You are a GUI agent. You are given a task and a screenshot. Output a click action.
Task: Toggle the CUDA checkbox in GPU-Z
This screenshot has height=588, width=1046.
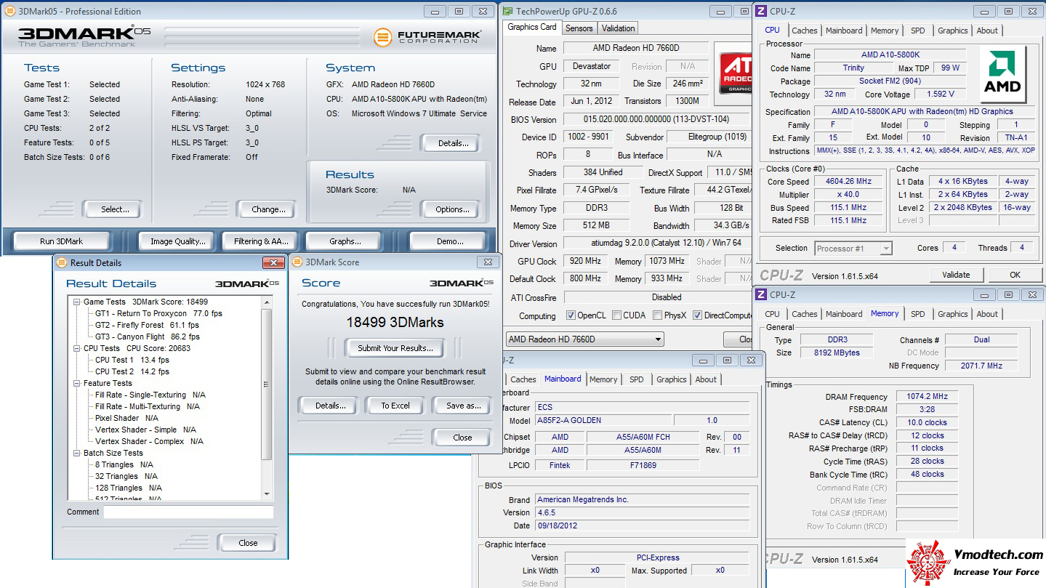(x=616, y=315)
